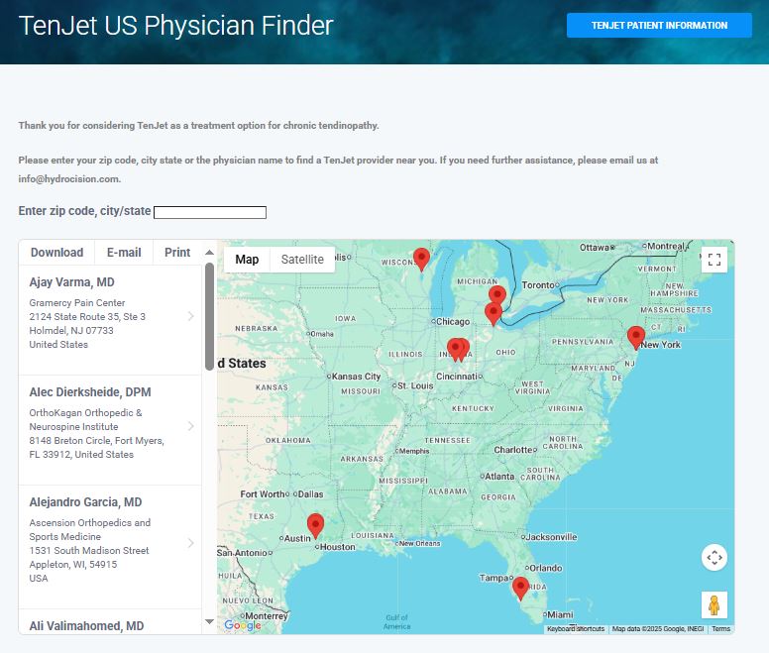Click Gramercy Pain Center text
Screen dimensions: 769x653
point(77,303)
